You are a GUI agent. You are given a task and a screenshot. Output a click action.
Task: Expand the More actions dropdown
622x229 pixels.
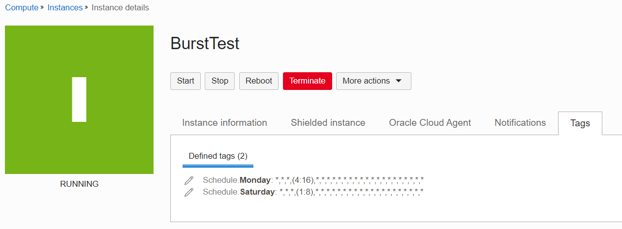373,81
